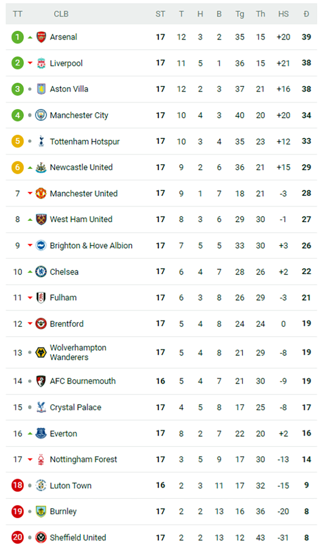Viewport: 321px width, 554px height.
Task: Open the Manchester United team link
Action: tap(84, 193)
